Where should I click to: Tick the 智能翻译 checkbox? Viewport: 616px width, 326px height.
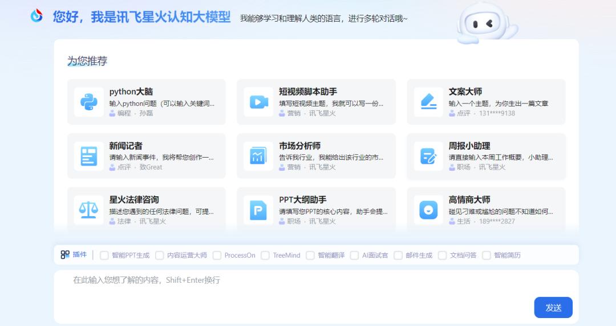click(310, 255)
